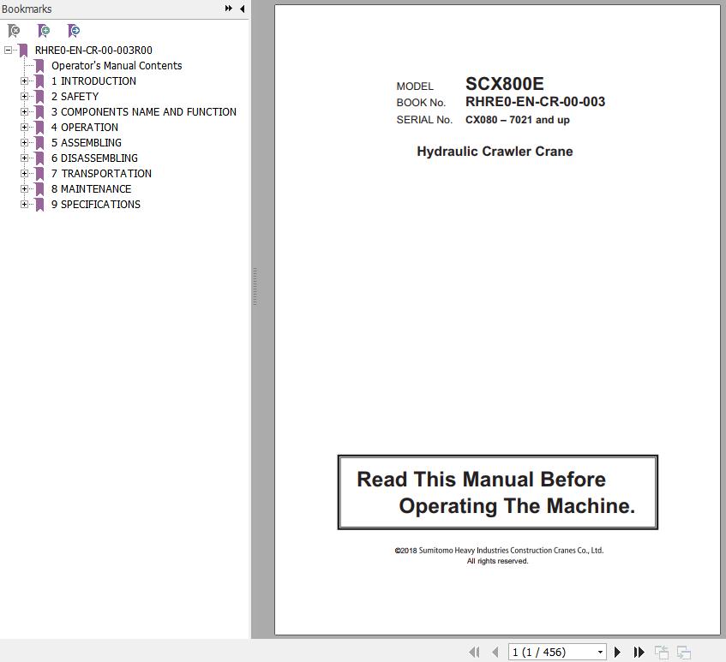The height and width of the screenshot is (662, 726).
Task: Go to the 4 OPERATION section
Action: coord(85,128)
